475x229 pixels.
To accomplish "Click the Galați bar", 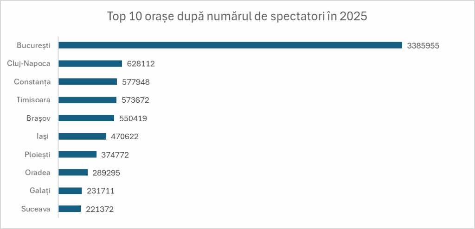I will click(71, 191).
